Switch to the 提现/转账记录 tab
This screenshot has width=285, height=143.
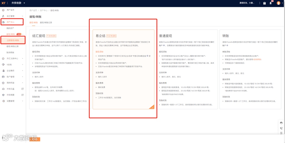pos(46,22)
